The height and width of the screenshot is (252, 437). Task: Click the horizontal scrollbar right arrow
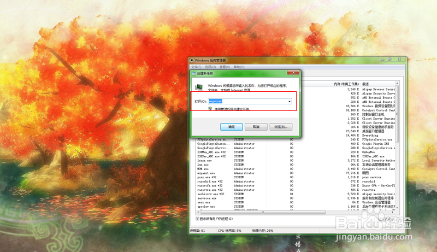393,213
